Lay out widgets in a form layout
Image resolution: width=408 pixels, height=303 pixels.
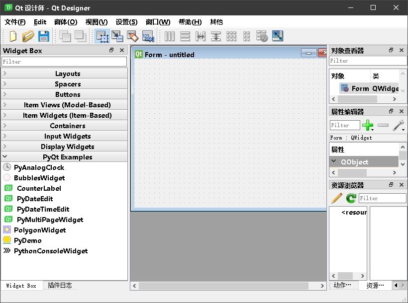click(246, 36)
